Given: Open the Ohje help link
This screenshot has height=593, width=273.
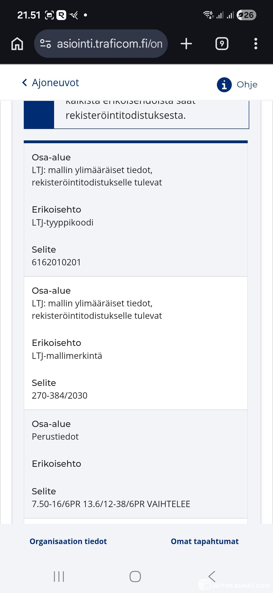Looking at the screenshot, I should pos(247,85).
